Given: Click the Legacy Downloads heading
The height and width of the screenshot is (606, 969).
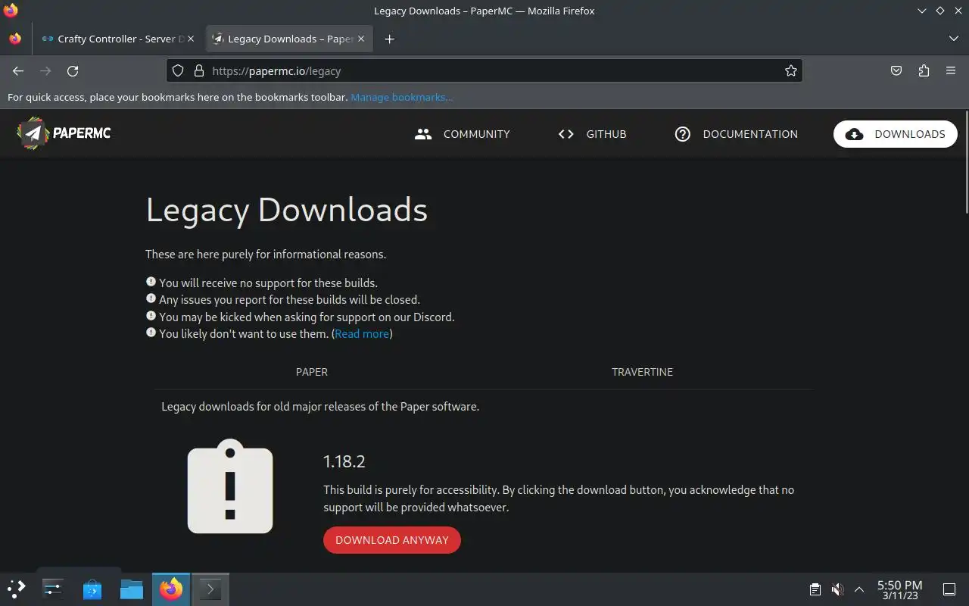Looking at the screenshot, I should 287,210.
